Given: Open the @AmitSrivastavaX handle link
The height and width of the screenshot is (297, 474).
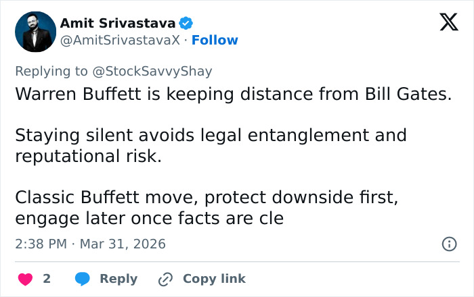Looking at the screenshot, I should click(x=121, y=40).
